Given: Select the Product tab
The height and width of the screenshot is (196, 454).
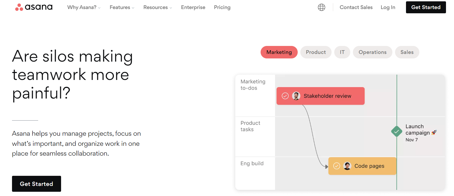Looking at the screenshot, I should pos(316,52).
